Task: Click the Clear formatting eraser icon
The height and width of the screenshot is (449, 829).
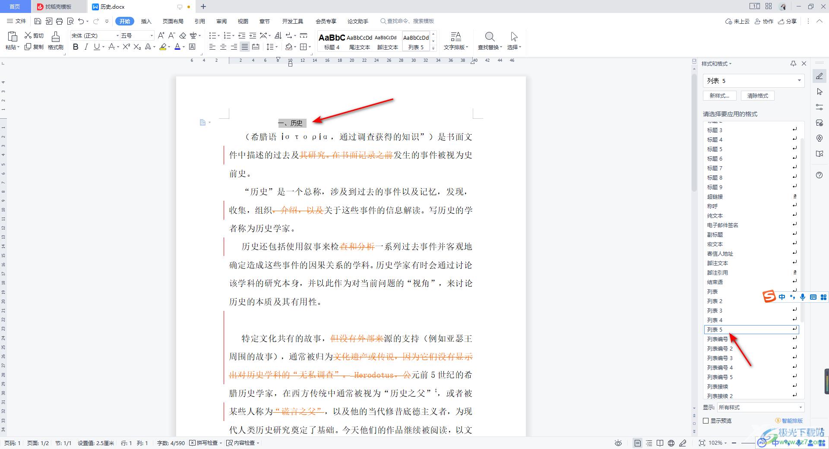Action: [183, 35]
